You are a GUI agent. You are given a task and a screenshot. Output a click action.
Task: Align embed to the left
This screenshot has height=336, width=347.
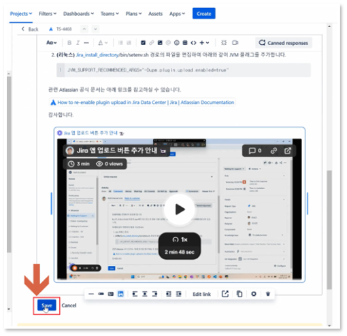[x=135, y=294]
